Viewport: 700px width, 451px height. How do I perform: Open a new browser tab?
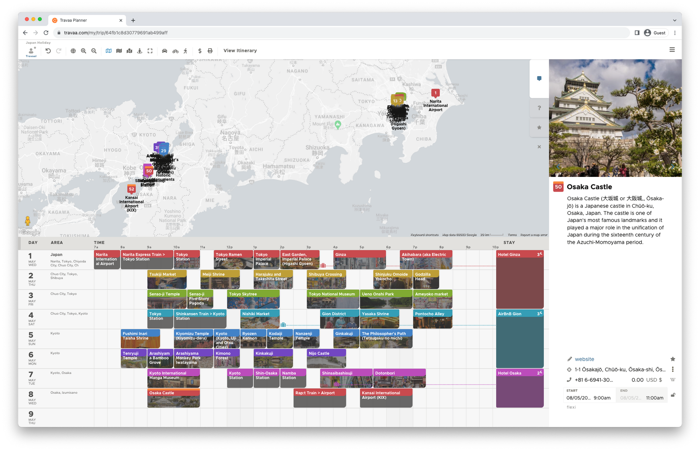(x=133, y=20)
